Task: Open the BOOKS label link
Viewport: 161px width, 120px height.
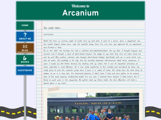Action: click(x=25, y=62)
